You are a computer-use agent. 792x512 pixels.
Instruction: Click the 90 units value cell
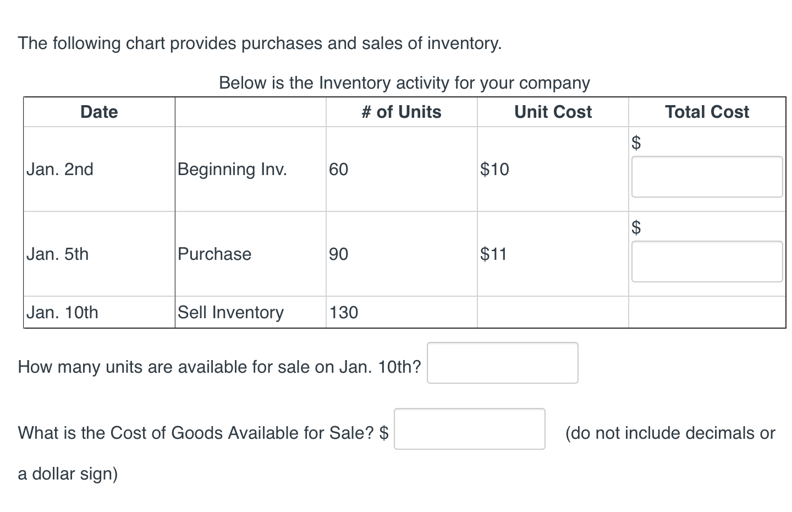click(x=338, y=254)
